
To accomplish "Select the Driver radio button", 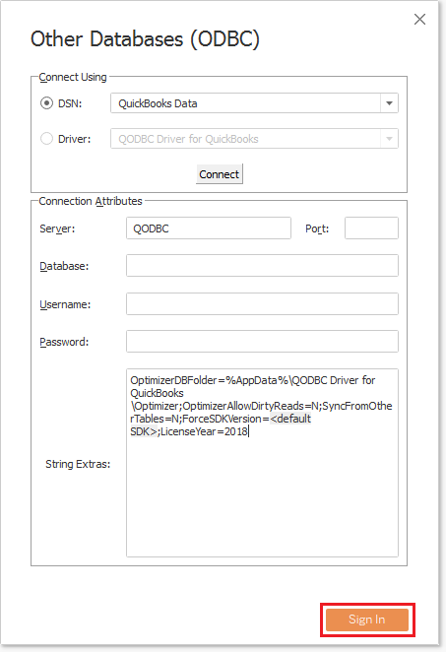I will [46, 139].
